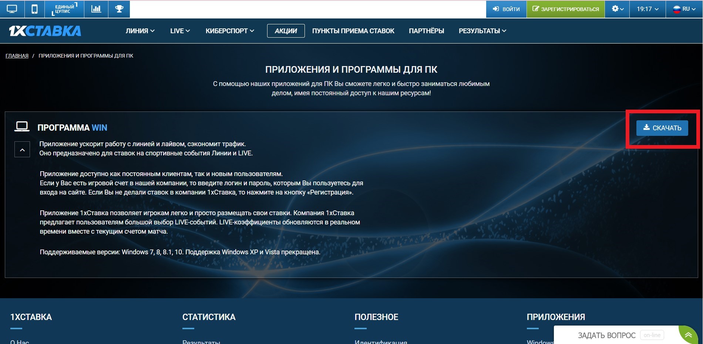Screen dimensions: 703x344
Task: Click the laptop icon beside ПРОГРАММА WIN
Action: coord(22,127)
